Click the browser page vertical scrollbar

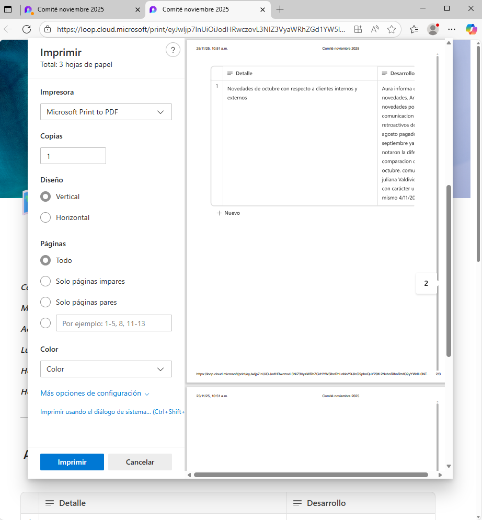[x=478, y=153]
